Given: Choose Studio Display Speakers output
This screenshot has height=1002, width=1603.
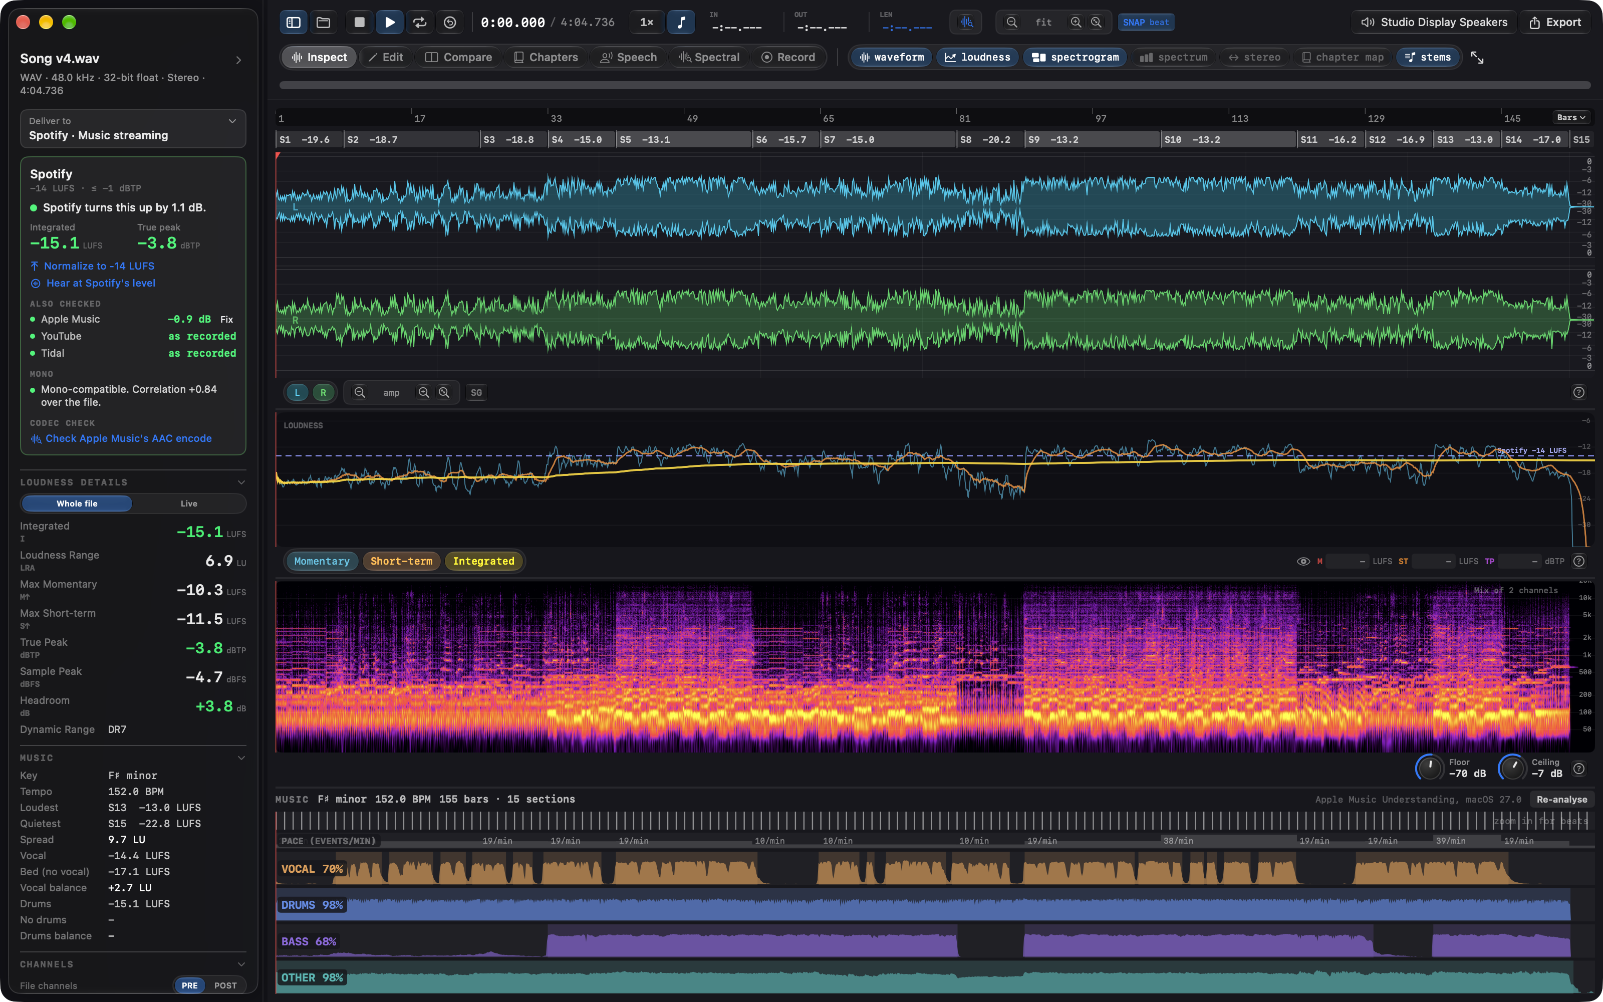Looking at the screenshot, I should point(1434,23).
